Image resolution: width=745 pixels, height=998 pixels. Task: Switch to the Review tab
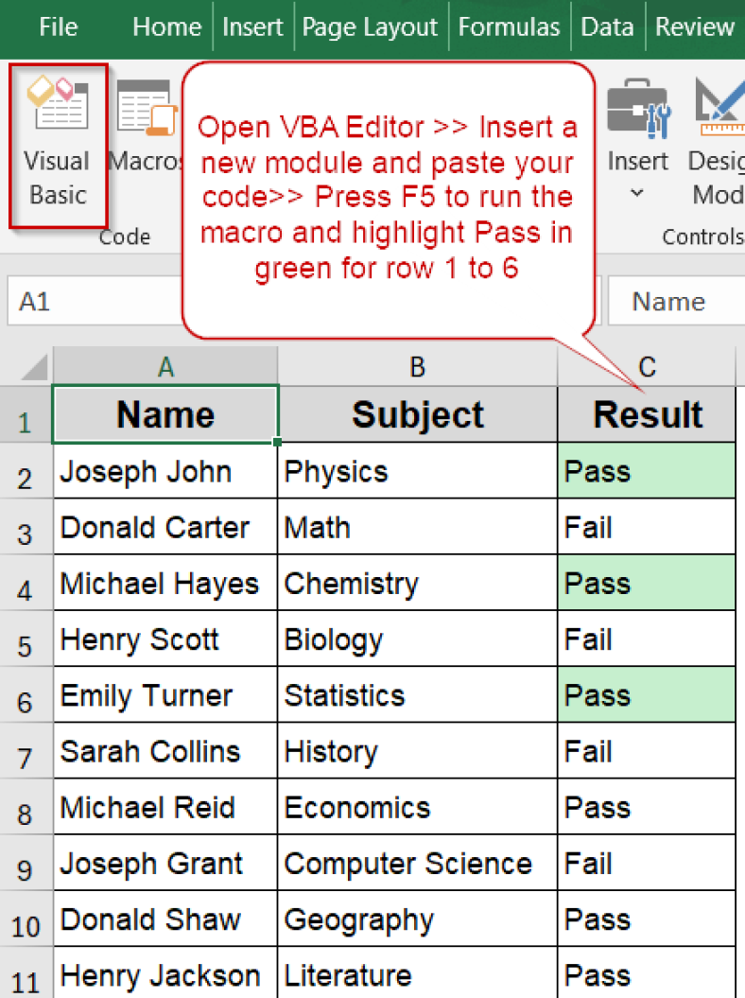point(694,27)
